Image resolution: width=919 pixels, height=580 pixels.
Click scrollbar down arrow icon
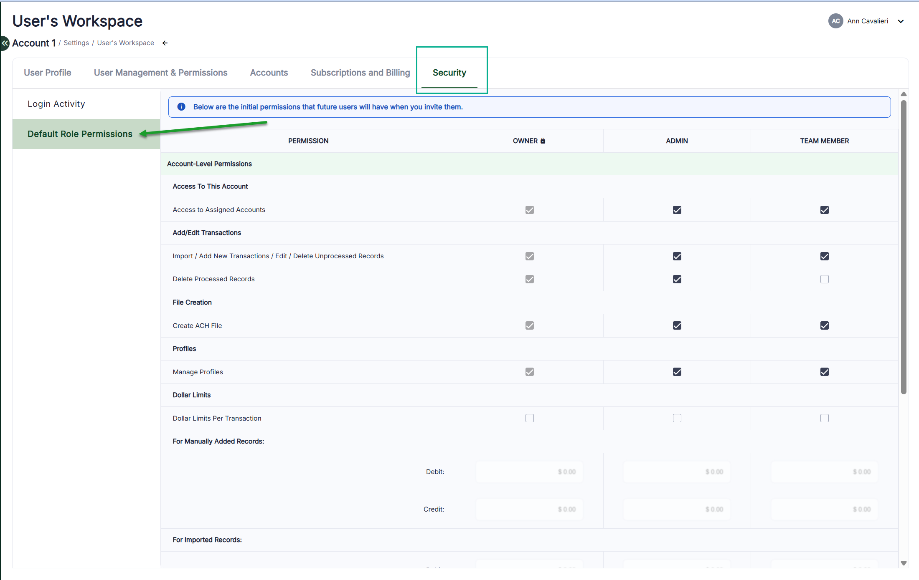pos(904,563)
